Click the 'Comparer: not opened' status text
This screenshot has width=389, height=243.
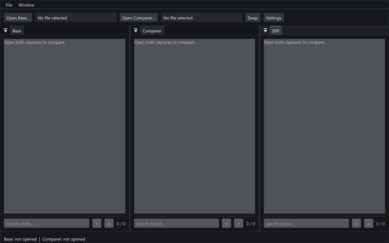click(64, 239)
